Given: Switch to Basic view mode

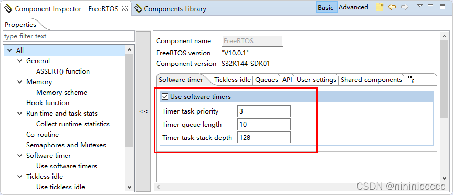Looking at the screenshot, I should coord(326,7).
